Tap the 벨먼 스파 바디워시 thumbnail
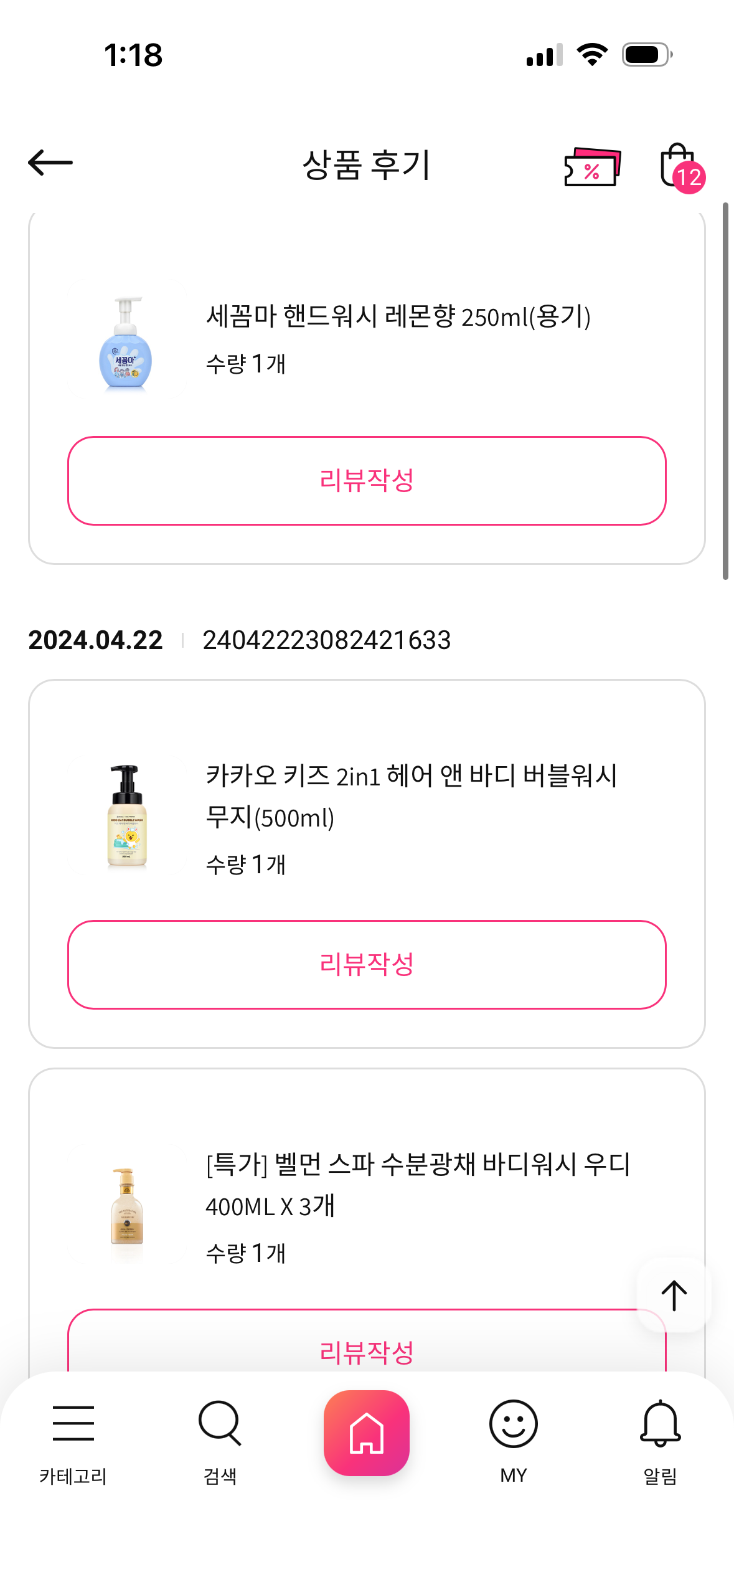734x1592 pixels. pyautogui.click(x=126, y=1205)
